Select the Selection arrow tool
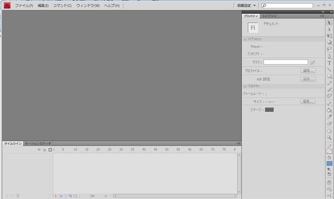The image size is (334, 199). (329, 23)
